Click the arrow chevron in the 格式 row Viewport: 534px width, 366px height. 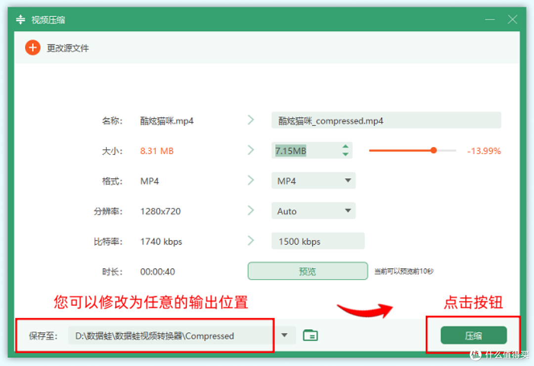point(251,180)
